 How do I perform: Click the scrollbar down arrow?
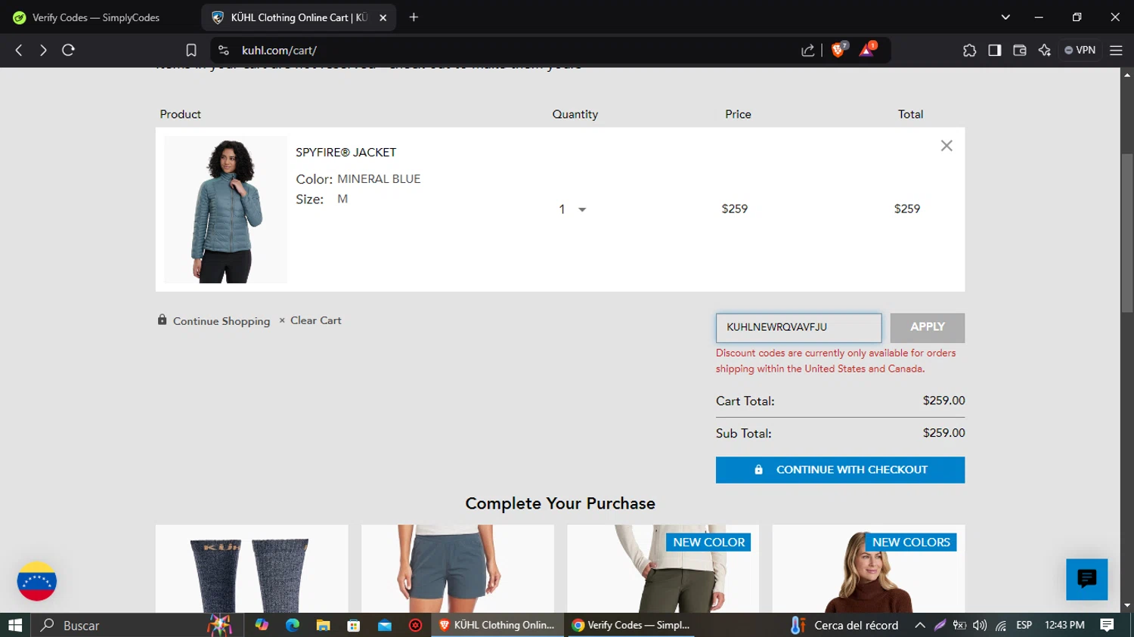click(x=1127, y=605)
